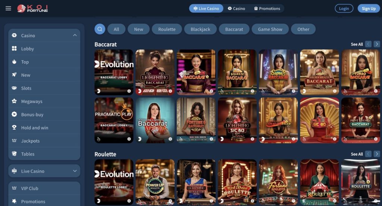Image resolution: width=382 pixels, height=206 pixels.
Task: Click the VIP Club crown icon
Action: 15,188
